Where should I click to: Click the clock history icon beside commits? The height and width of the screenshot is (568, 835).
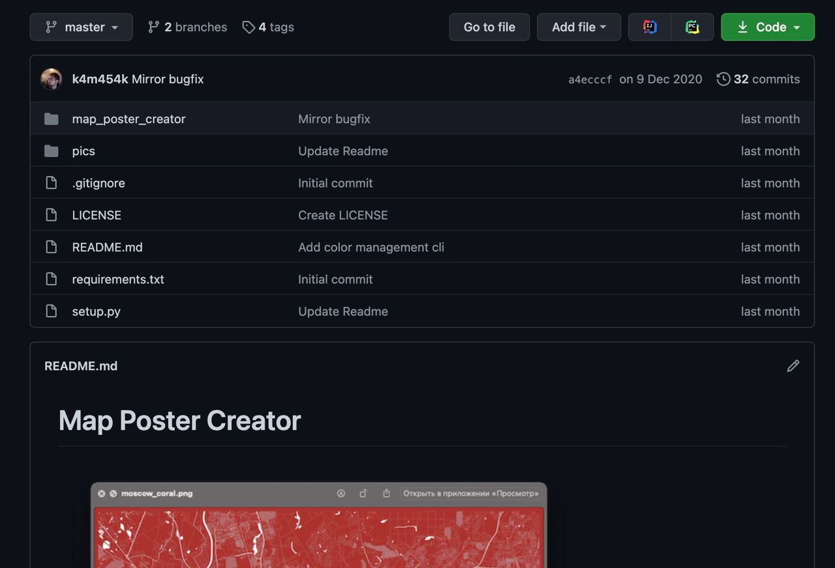[x=723, y=79]
